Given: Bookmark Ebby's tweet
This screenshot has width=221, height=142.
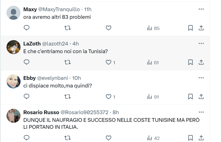Looking at the screenshot, I should (190, 97).
